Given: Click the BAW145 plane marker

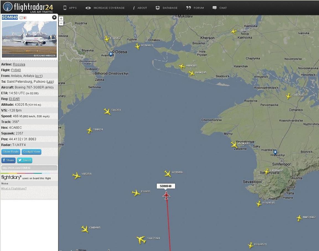Looking at the screenshot, I should (x=191, y=73).
